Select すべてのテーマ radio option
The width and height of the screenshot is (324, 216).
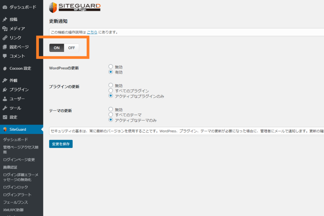[x=110, y=115]
